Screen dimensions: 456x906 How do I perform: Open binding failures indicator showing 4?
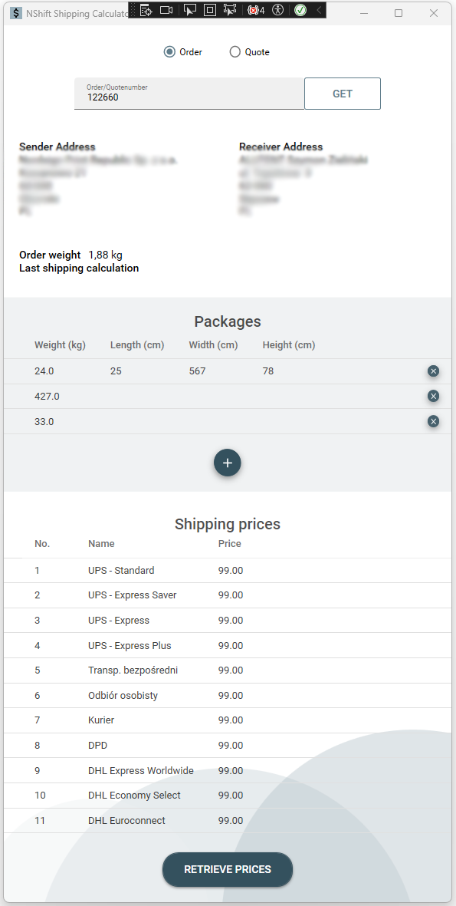click(x=256, y=10)
